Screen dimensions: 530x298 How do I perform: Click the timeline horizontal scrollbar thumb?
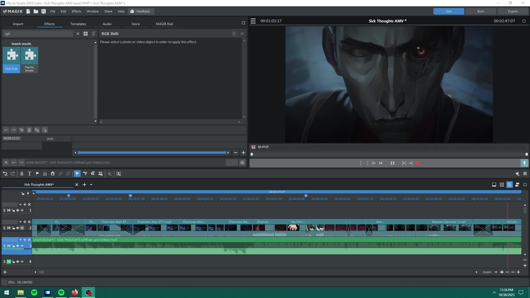click(42, 272)
